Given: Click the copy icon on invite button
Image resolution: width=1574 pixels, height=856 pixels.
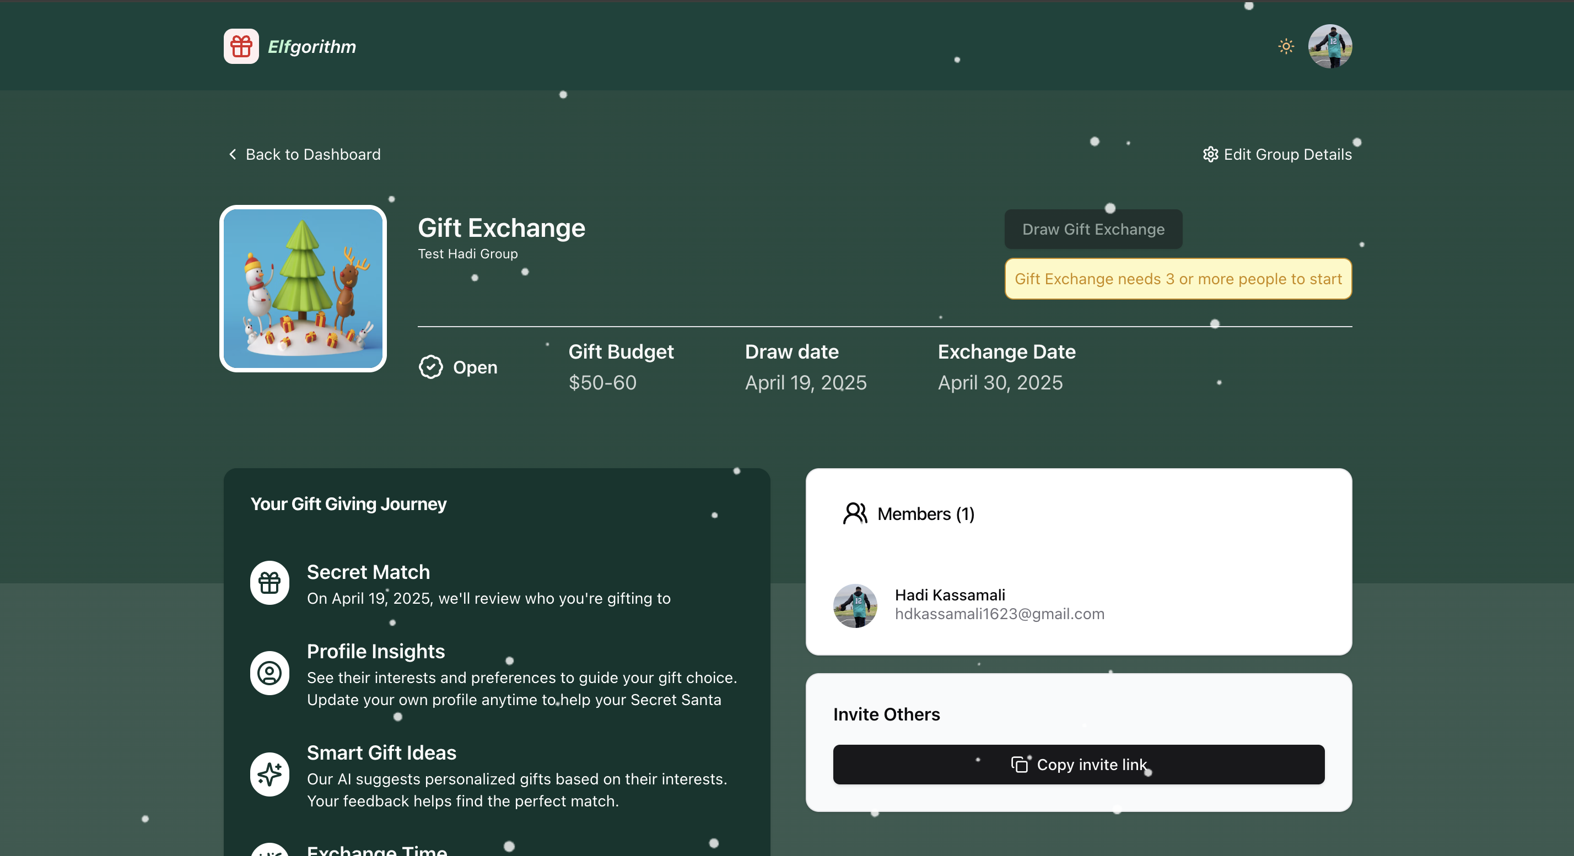Looking at the screenshot, I should click(1018, 765).
